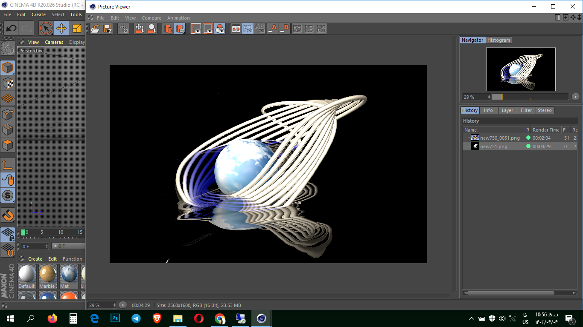Click the green render dot of new750_0051.png

(x=528, y=138)
